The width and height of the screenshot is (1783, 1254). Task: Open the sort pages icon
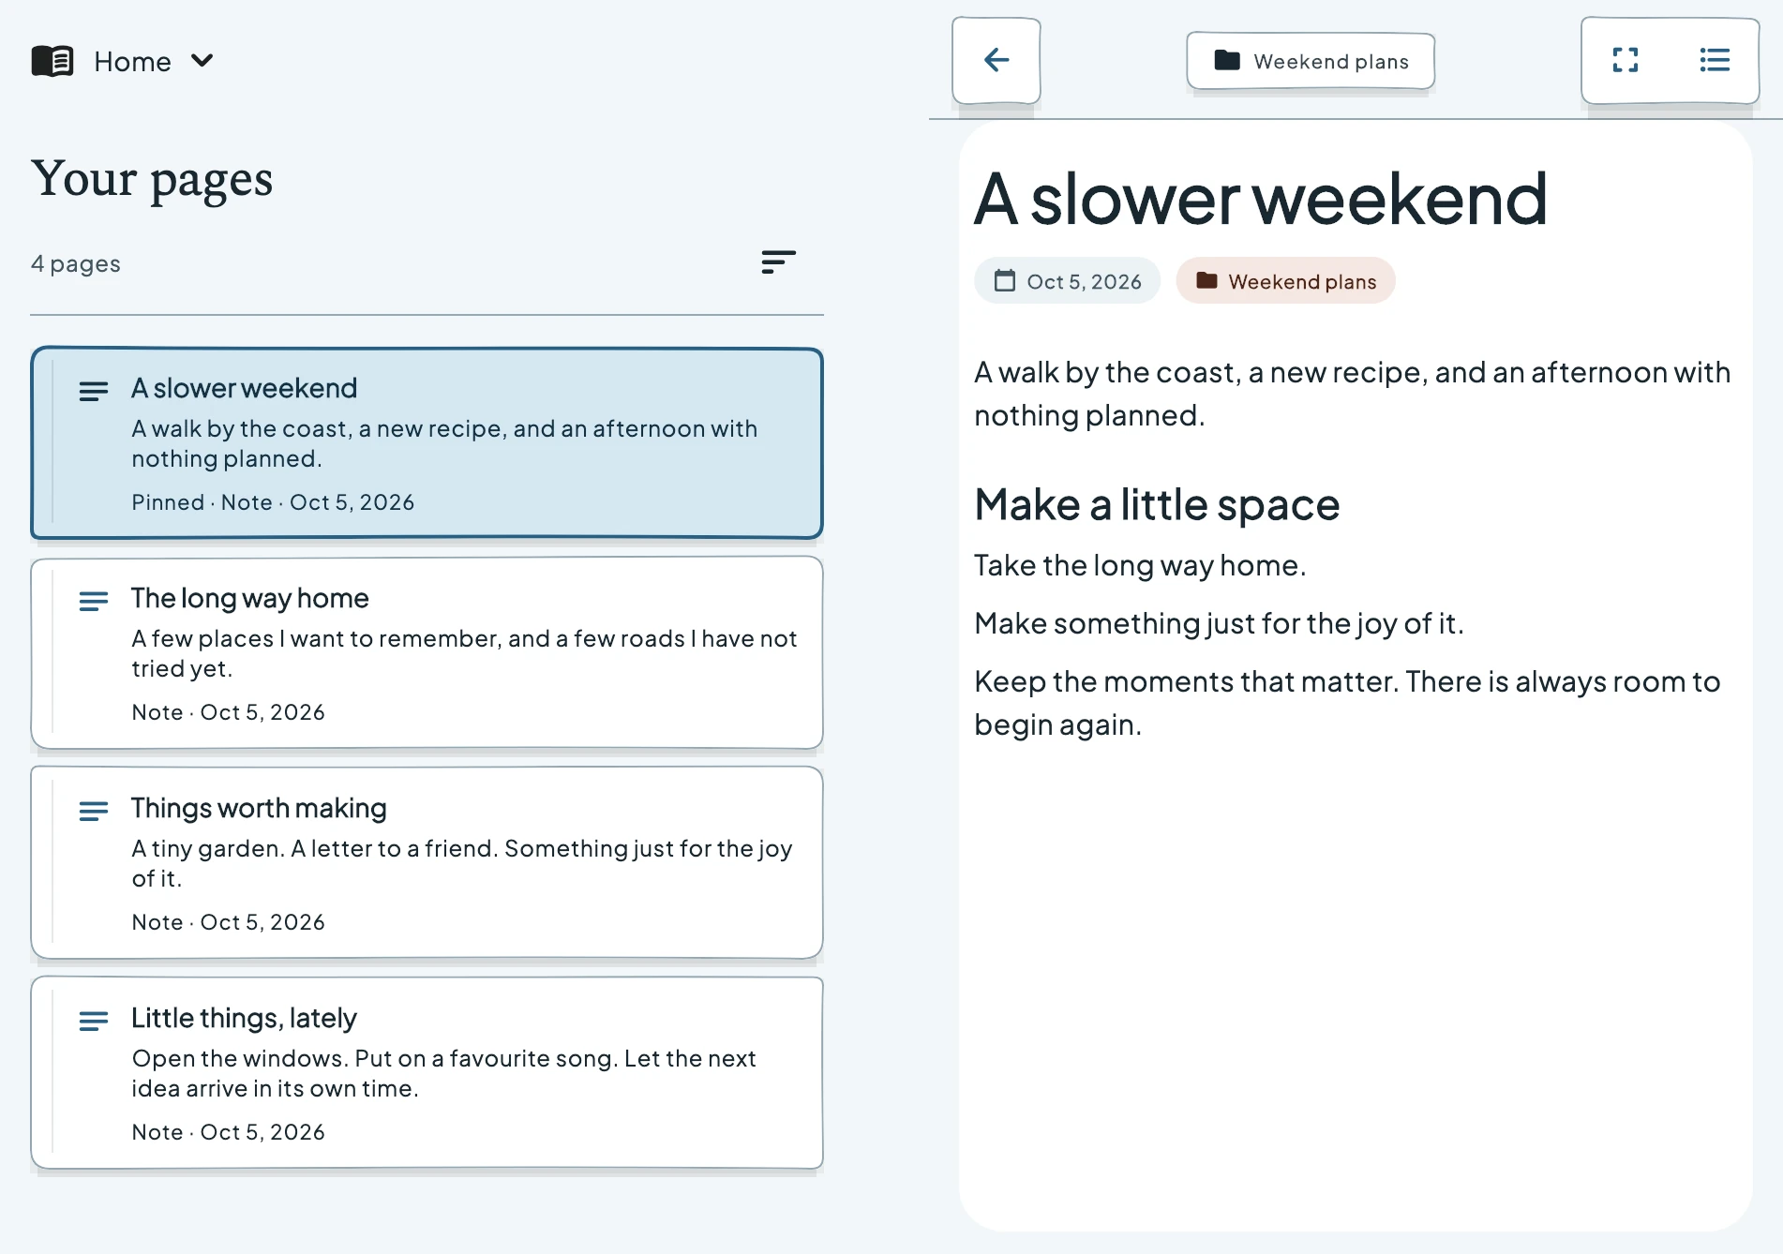pos(778,262)
